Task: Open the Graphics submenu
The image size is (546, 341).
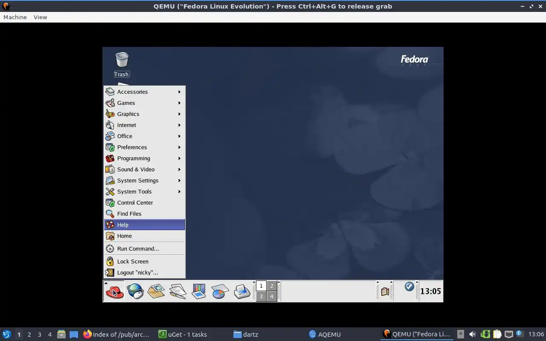Action: click(145, 114)
